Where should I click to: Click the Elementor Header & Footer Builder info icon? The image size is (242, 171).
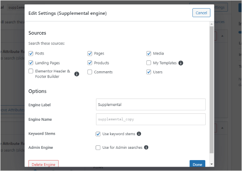point(77,74)
